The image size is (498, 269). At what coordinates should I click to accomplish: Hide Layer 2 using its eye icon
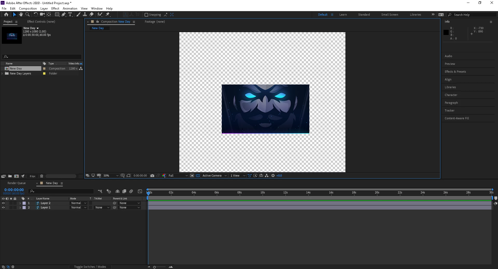[x=3, y=203]
